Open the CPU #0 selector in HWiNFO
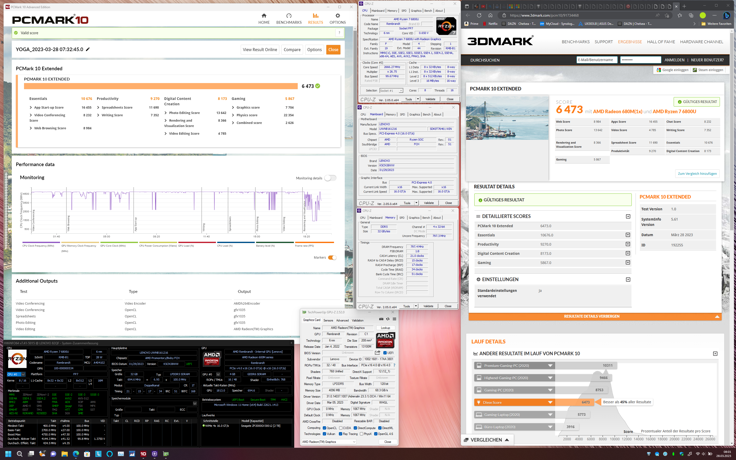 click(x=16, y=374)
